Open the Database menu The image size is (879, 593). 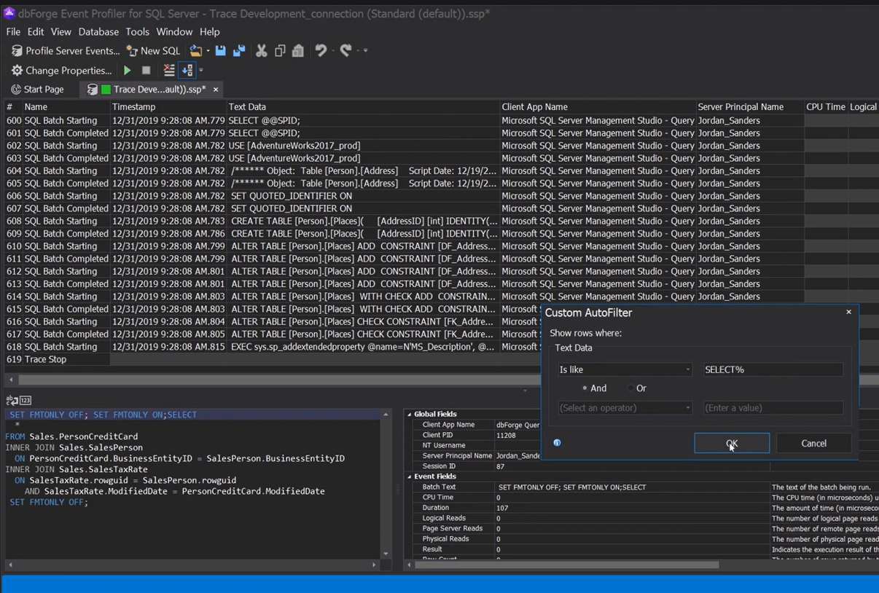coord(98,31)
